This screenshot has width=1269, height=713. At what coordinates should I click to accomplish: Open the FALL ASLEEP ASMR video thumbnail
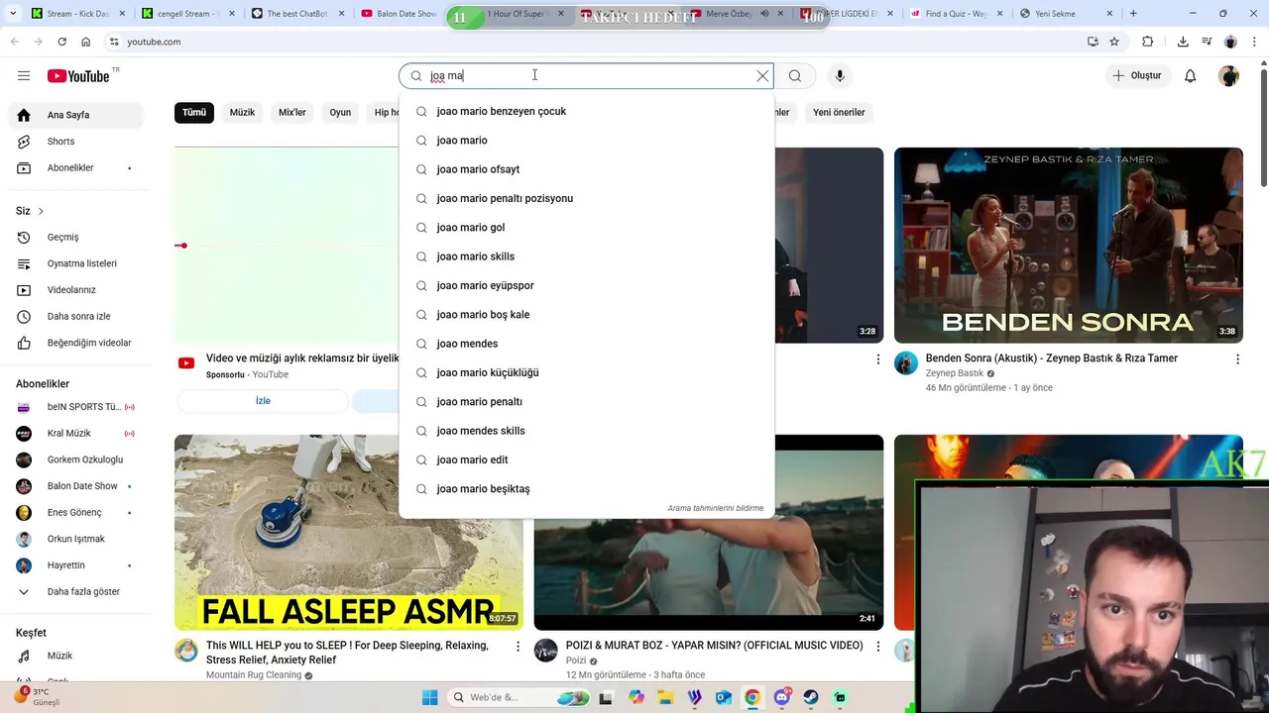[349, 532]
